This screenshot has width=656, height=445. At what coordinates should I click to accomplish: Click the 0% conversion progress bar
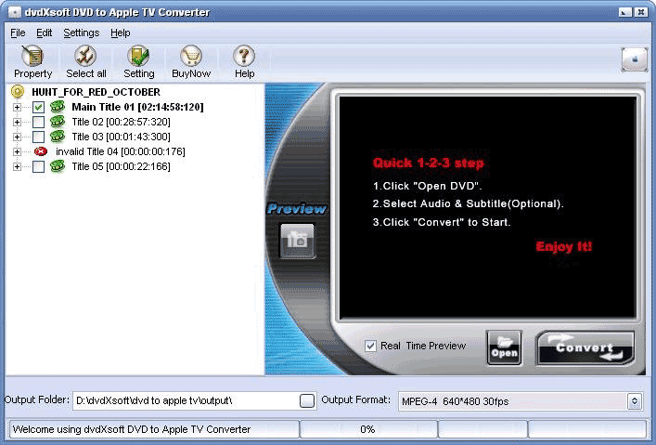tap(367, 429)
